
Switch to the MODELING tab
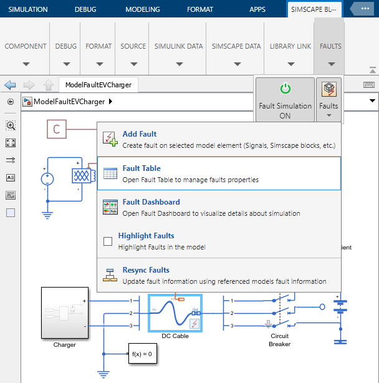click(142, 9)
